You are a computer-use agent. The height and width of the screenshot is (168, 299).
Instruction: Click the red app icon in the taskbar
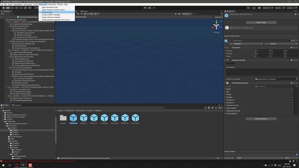[x=30, y=165]
